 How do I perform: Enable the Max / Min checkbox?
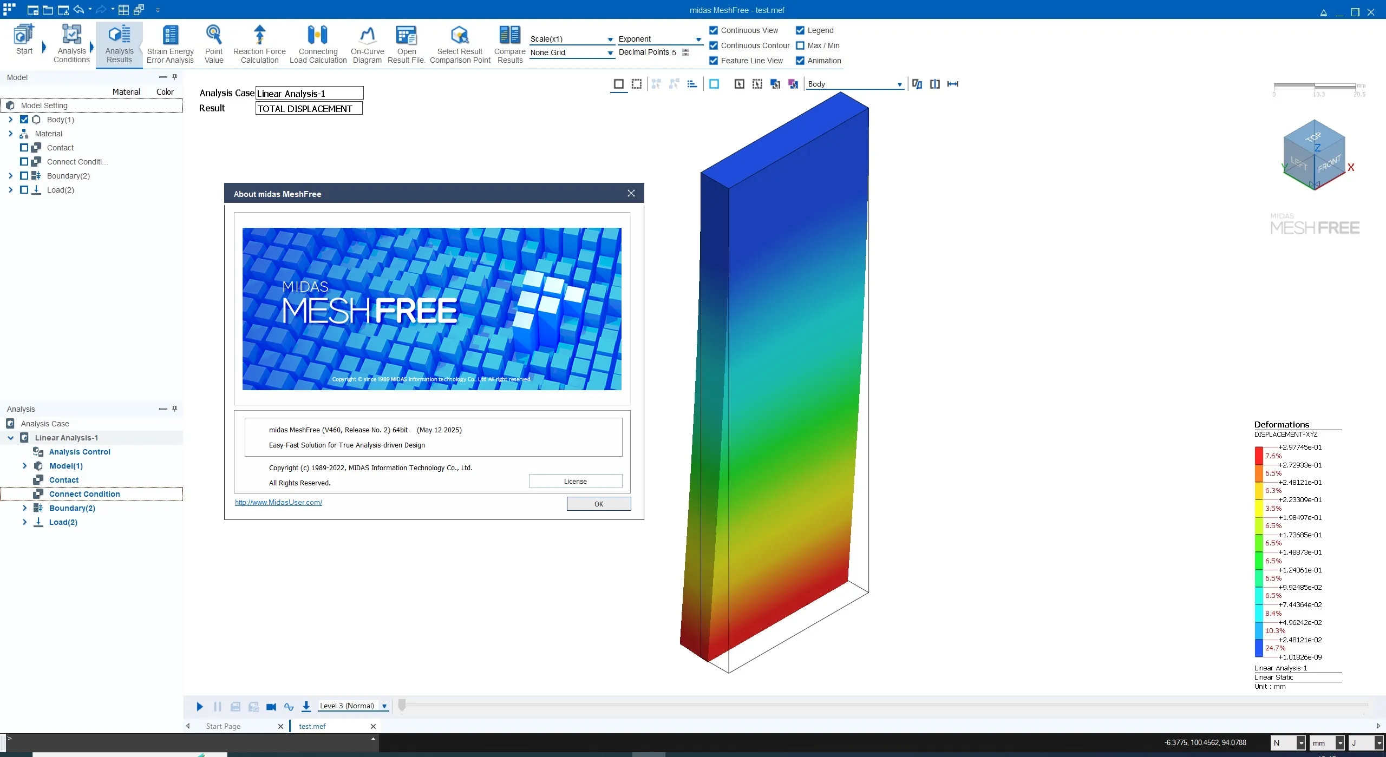coord(800,45)
